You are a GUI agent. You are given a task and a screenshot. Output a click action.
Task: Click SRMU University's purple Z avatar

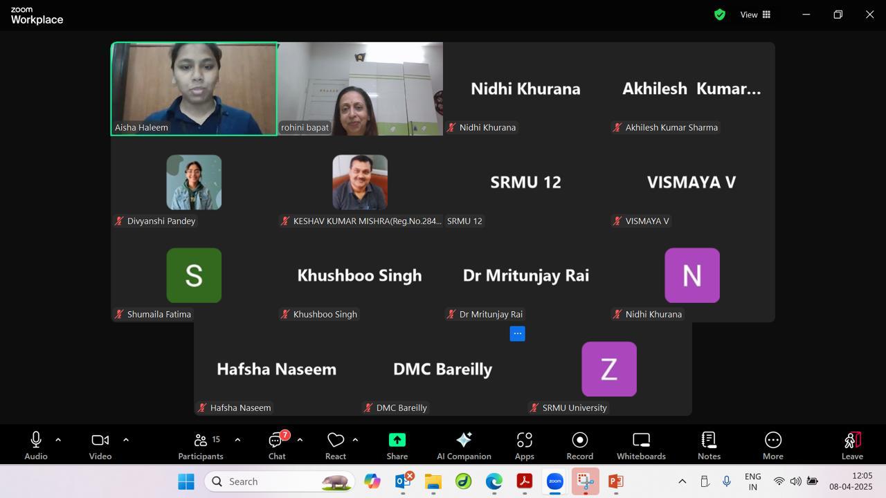click(609, 369)
